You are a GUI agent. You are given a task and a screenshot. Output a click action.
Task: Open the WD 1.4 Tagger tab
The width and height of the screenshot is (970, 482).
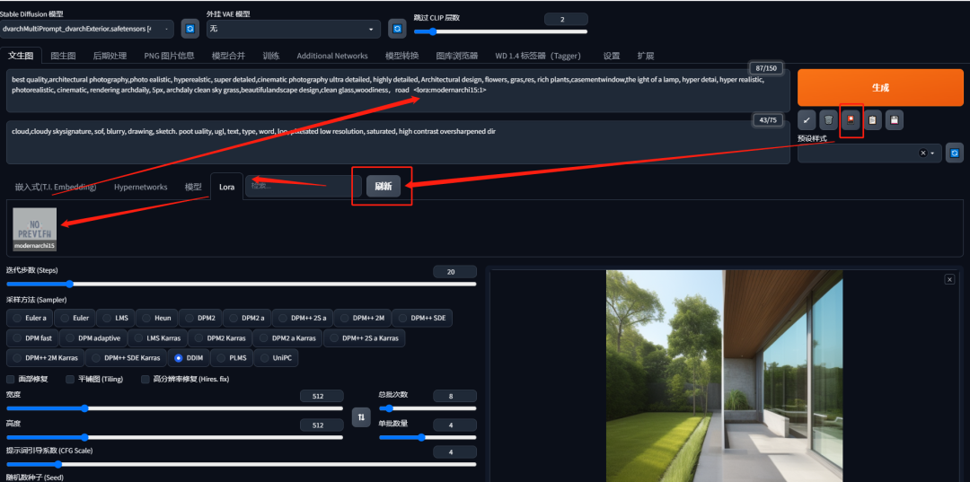(x=538, y=56)
